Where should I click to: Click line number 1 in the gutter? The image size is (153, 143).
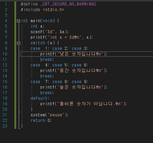pos(6,4)
